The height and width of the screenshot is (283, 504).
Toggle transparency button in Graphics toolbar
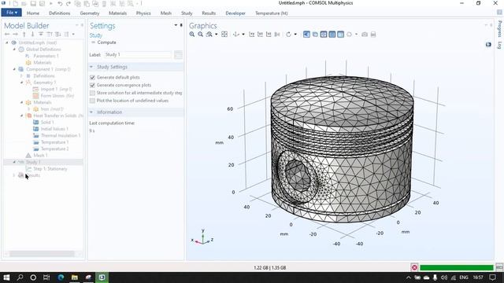(x=315, y=35)
